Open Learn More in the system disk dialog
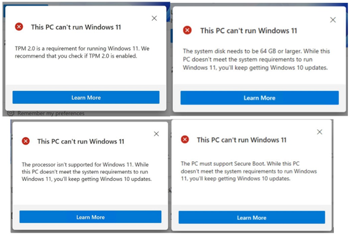 259,98
